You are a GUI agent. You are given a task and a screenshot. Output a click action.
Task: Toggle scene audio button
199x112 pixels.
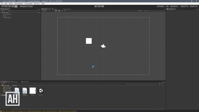pos(62,11)
